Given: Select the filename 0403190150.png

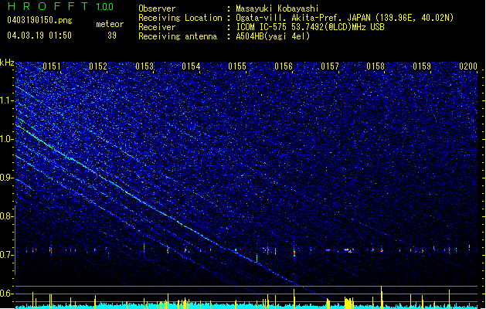Looking at the screenshot, I should pos(39,20).
